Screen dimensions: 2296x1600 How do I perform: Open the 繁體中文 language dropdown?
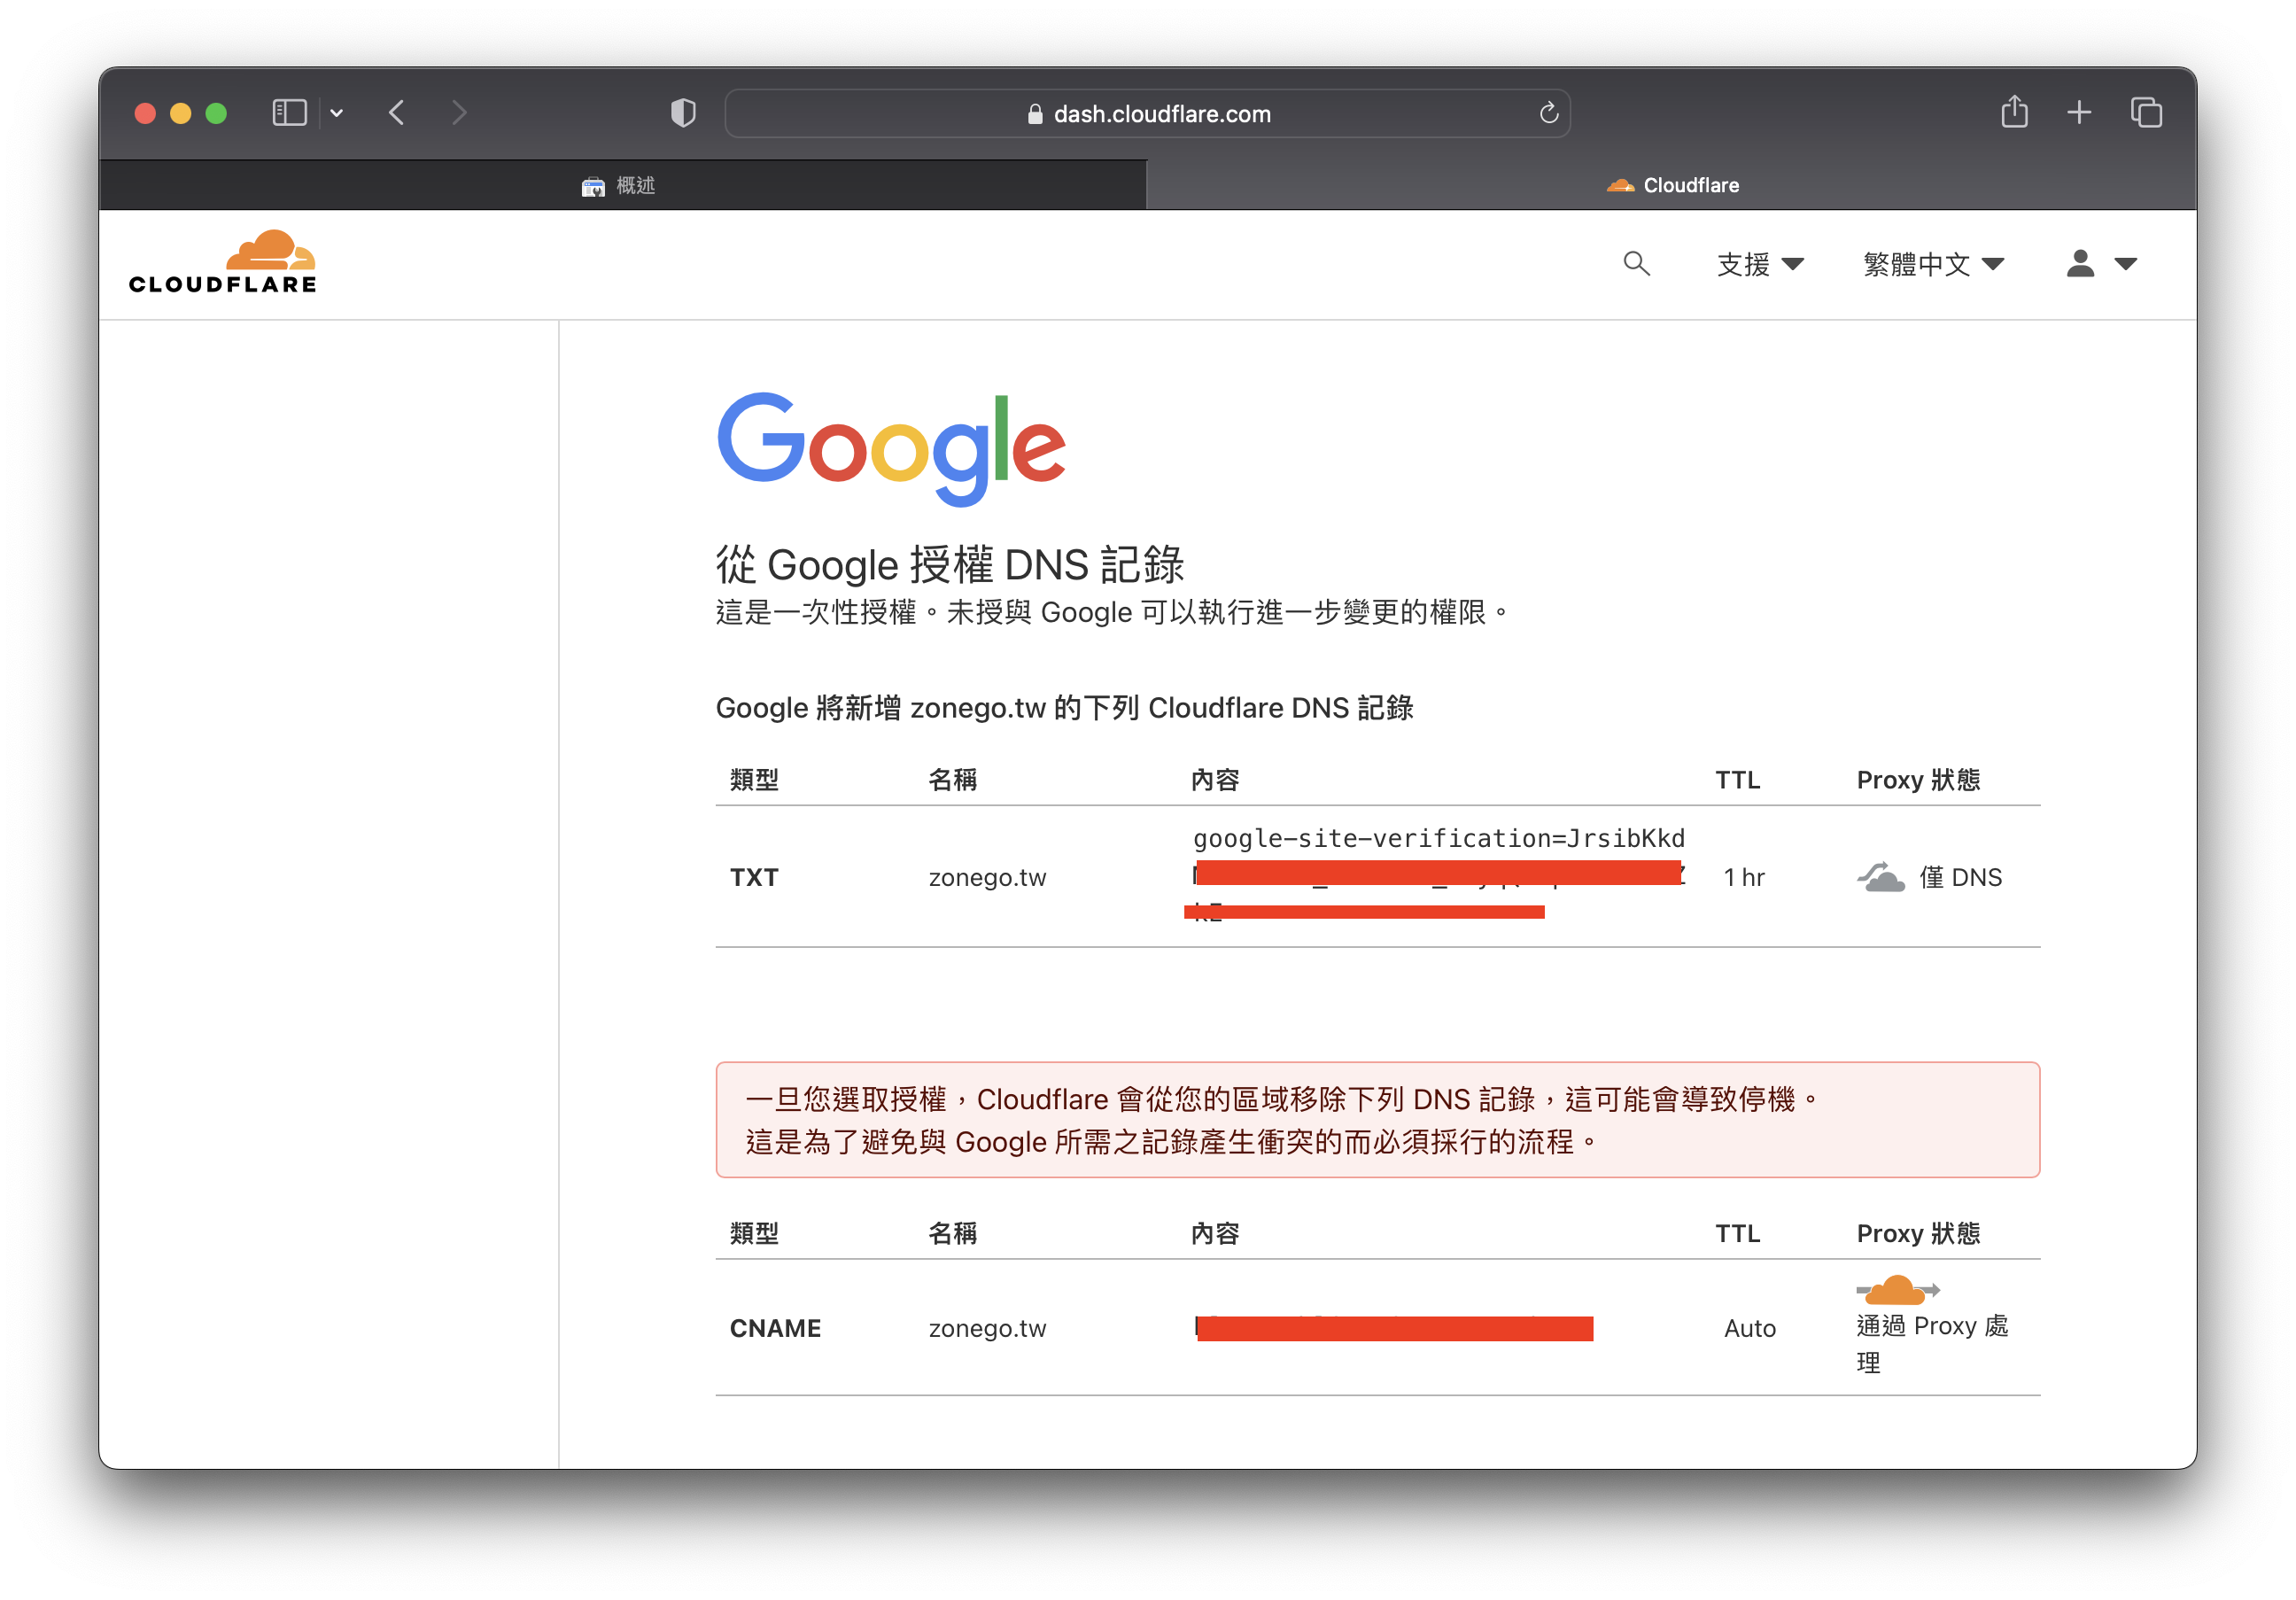coord(1933,264)
